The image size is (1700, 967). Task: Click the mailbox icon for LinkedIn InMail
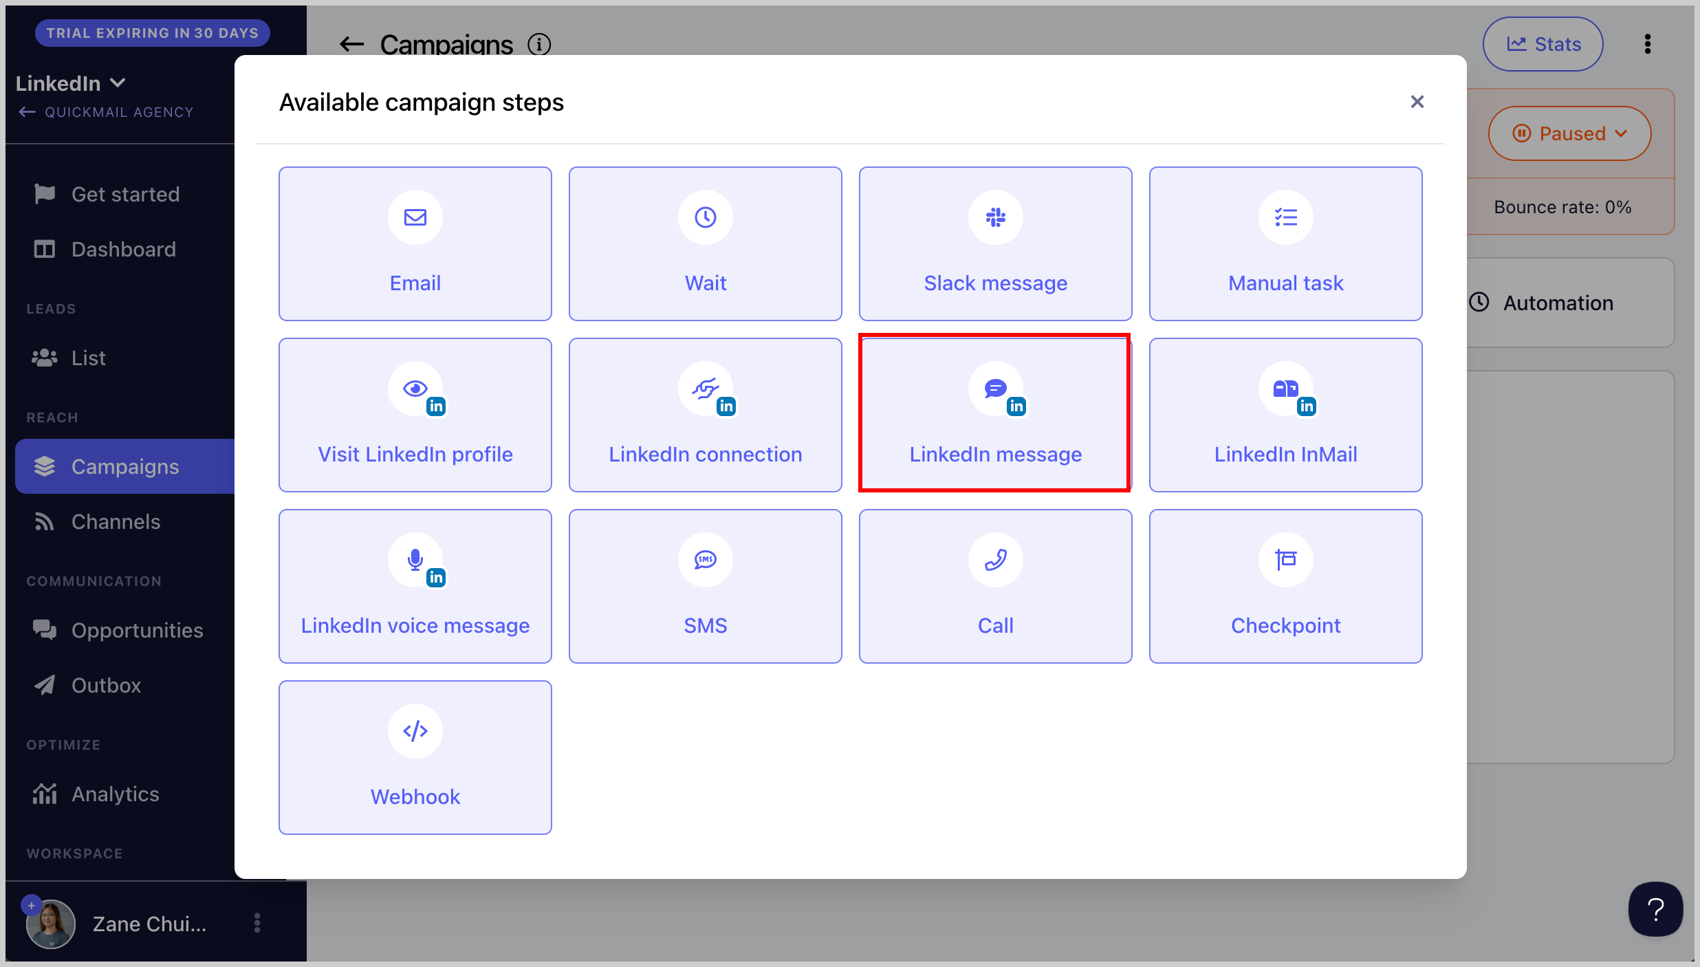tap(1286, 389)
